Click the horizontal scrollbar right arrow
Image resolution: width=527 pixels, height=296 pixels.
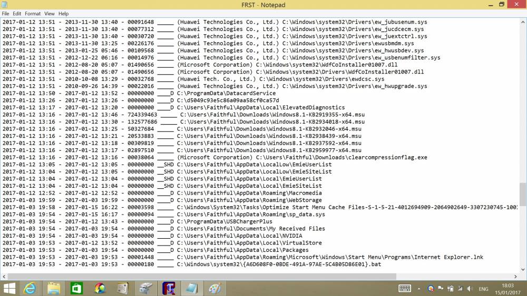[515, 277]
